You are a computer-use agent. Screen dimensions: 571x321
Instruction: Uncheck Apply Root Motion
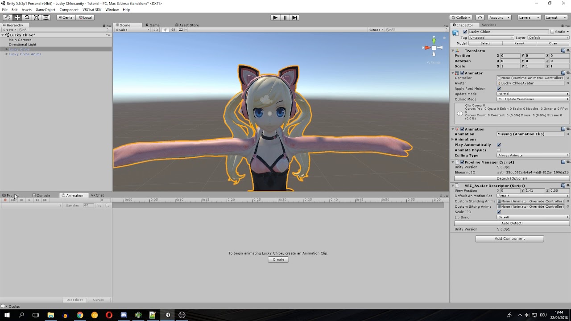click(x=499, y=89)
